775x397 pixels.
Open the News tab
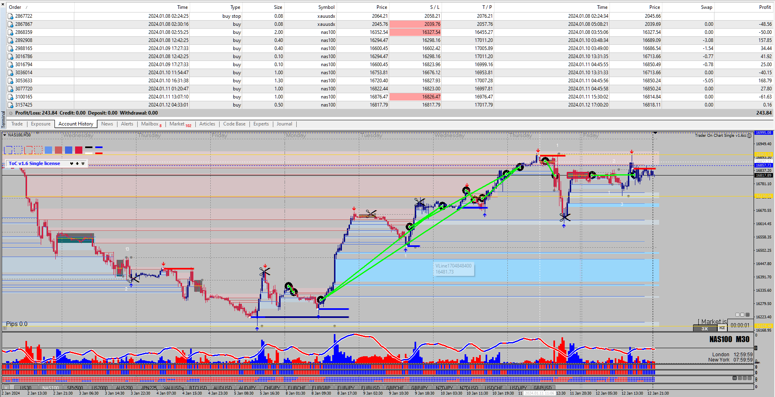pyautogui.click(x=107, y=124)
